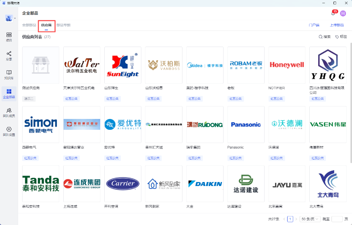The width and height of the screenshot is (352, 225).
Task: Open 项目 in the left sidebar
Action: (9, 37)
